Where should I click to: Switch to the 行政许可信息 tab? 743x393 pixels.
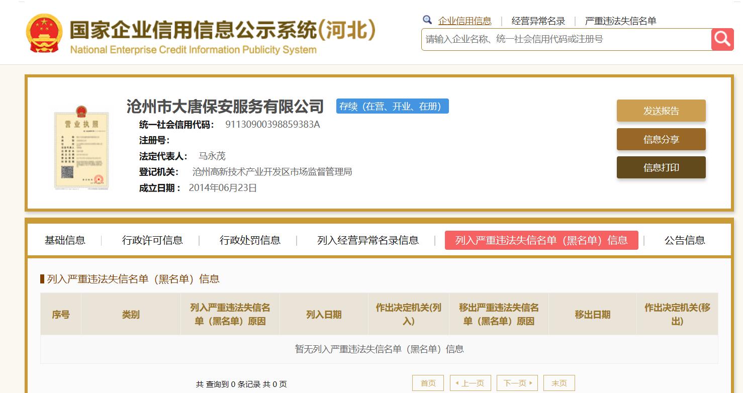click(152, 240)
